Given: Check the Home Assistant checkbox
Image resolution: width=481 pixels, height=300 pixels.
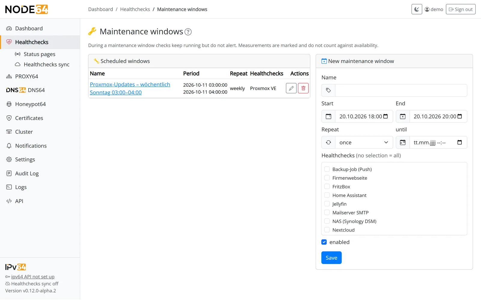Looking at the screenshot, I should point(327,195).
